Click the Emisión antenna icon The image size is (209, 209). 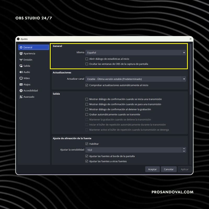(x=21, y=60)
